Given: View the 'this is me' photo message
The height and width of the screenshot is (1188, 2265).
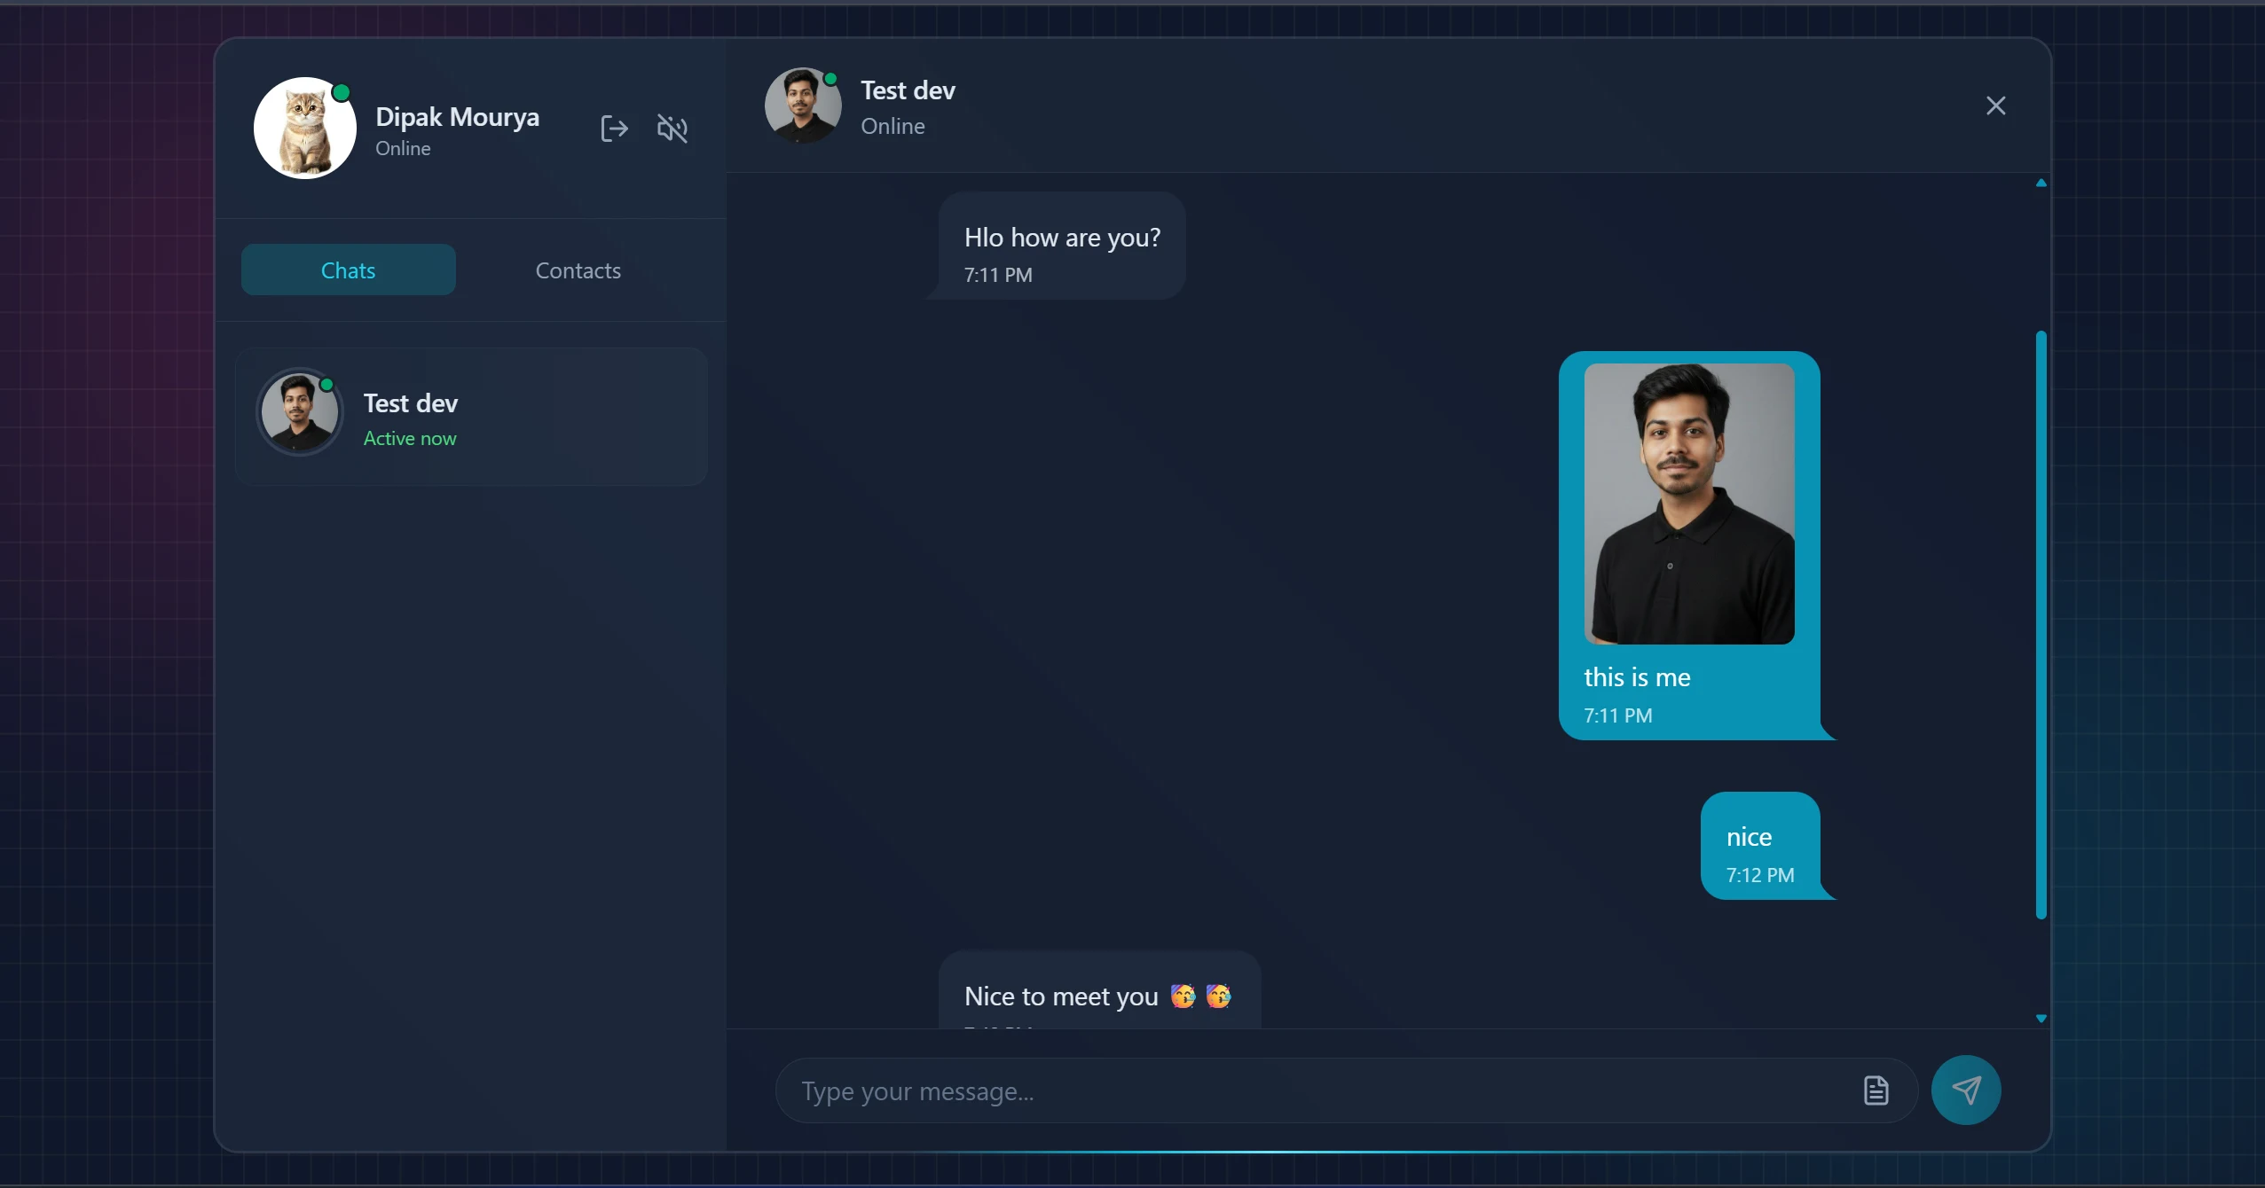Looking at the screenshot, I should click(x=1688, y=505).
